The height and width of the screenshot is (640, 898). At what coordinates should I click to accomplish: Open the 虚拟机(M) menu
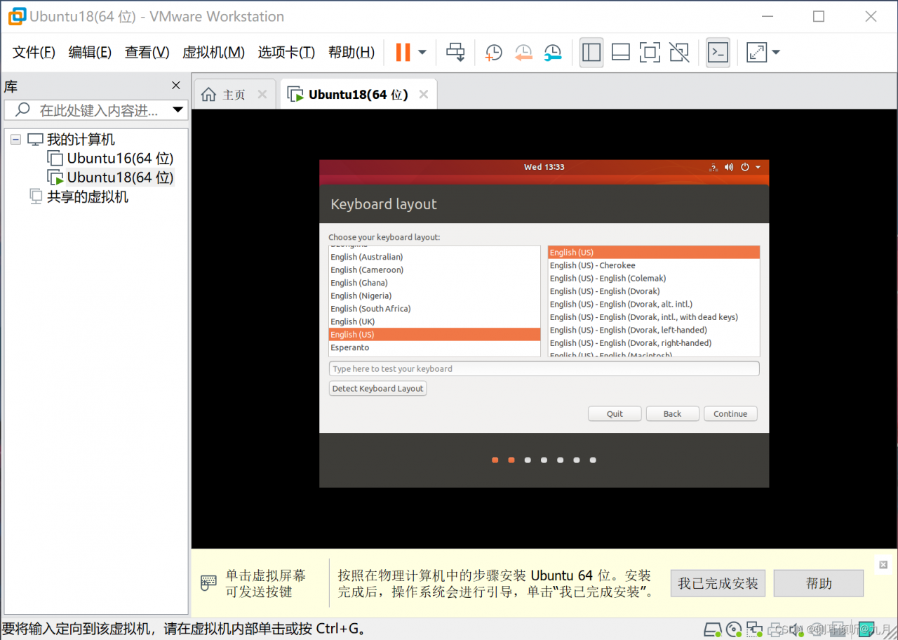point(213,52)
